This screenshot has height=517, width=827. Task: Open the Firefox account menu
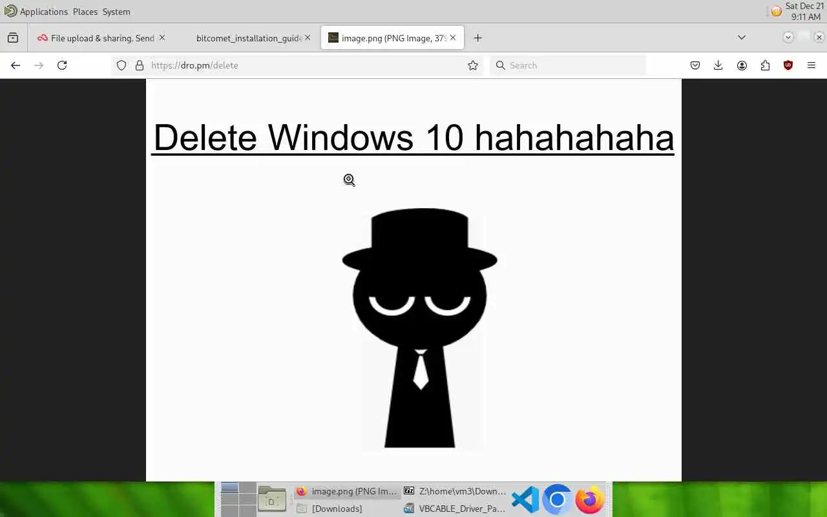coord(742,65)
